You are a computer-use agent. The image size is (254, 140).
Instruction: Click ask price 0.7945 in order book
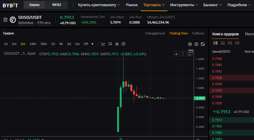coord(217,65)
